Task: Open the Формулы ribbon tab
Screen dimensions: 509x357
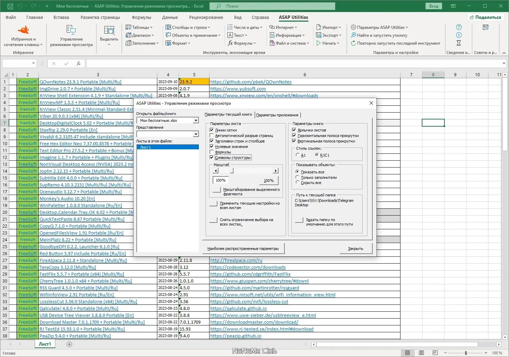Action: click(141, 18)
